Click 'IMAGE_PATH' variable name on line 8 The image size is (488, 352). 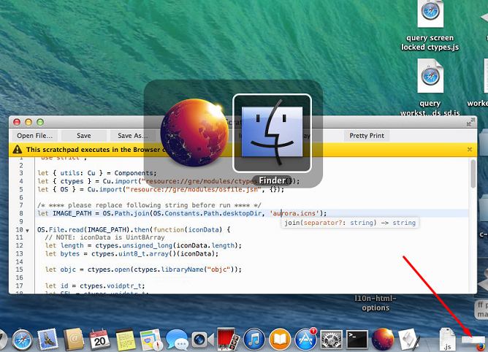(x=72, y=213)
